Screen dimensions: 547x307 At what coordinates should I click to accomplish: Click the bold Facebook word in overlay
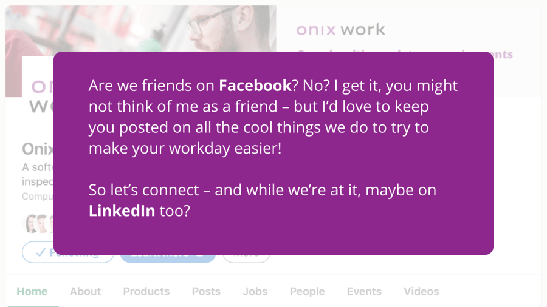coord(255,86)
